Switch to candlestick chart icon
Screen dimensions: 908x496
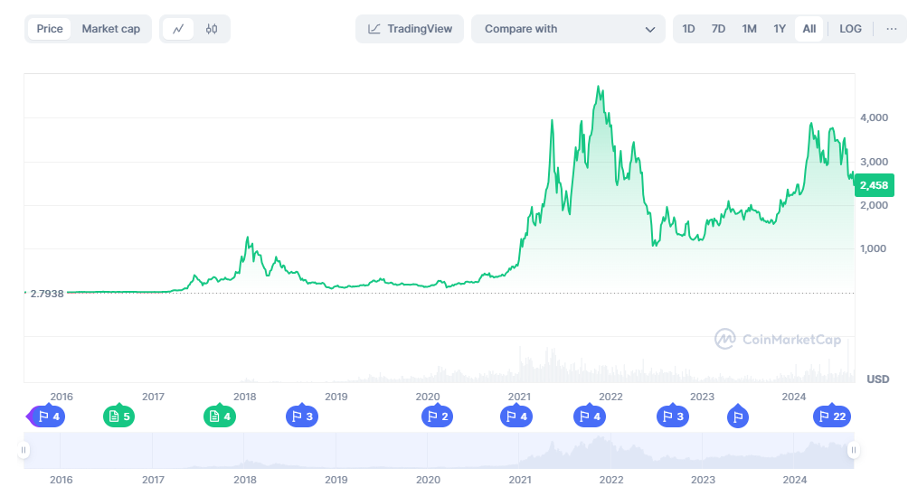212,29
